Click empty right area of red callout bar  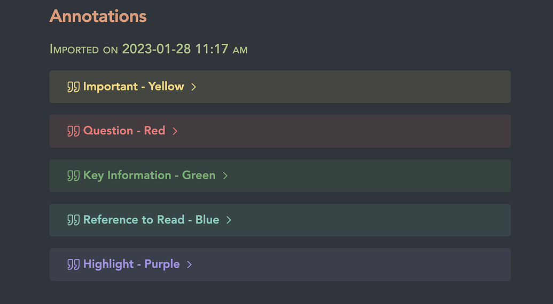(x=374, y=131)
